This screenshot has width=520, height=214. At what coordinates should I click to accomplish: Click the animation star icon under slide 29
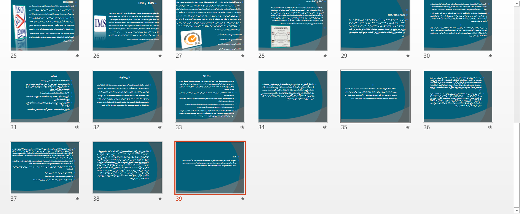tap(408, 56)
